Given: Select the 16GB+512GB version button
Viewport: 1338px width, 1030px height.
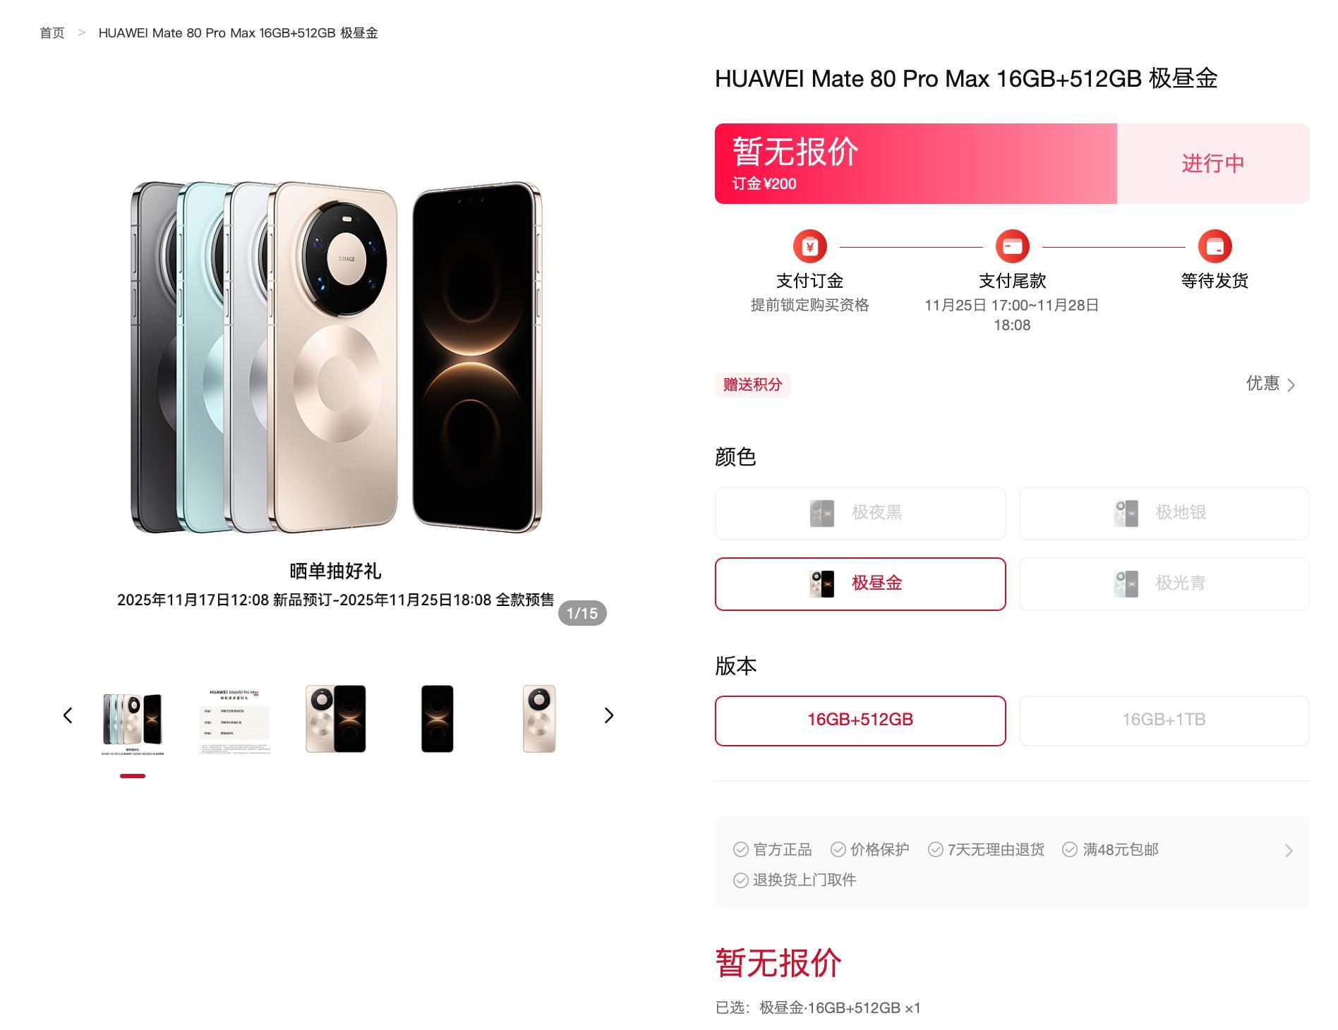Looking at the screenshot, I should 860,720.
